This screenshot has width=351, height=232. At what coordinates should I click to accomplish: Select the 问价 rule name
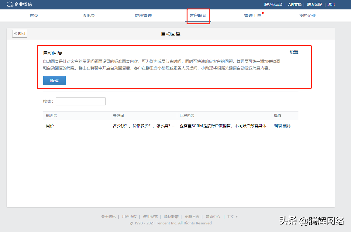50,126
